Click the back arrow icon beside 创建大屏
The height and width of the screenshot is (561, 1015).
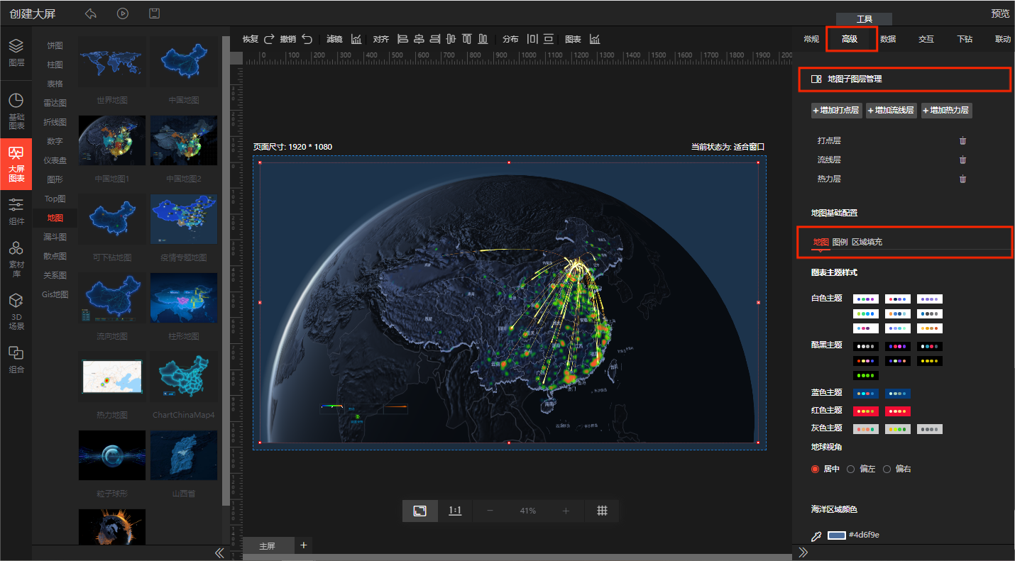tap(90, 13)
